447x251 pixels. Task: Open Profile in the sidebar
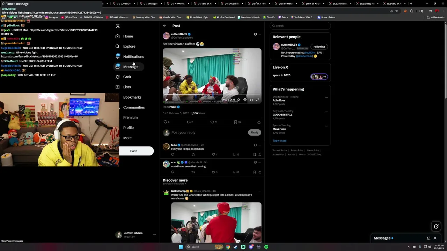click(x=129, y=128)
